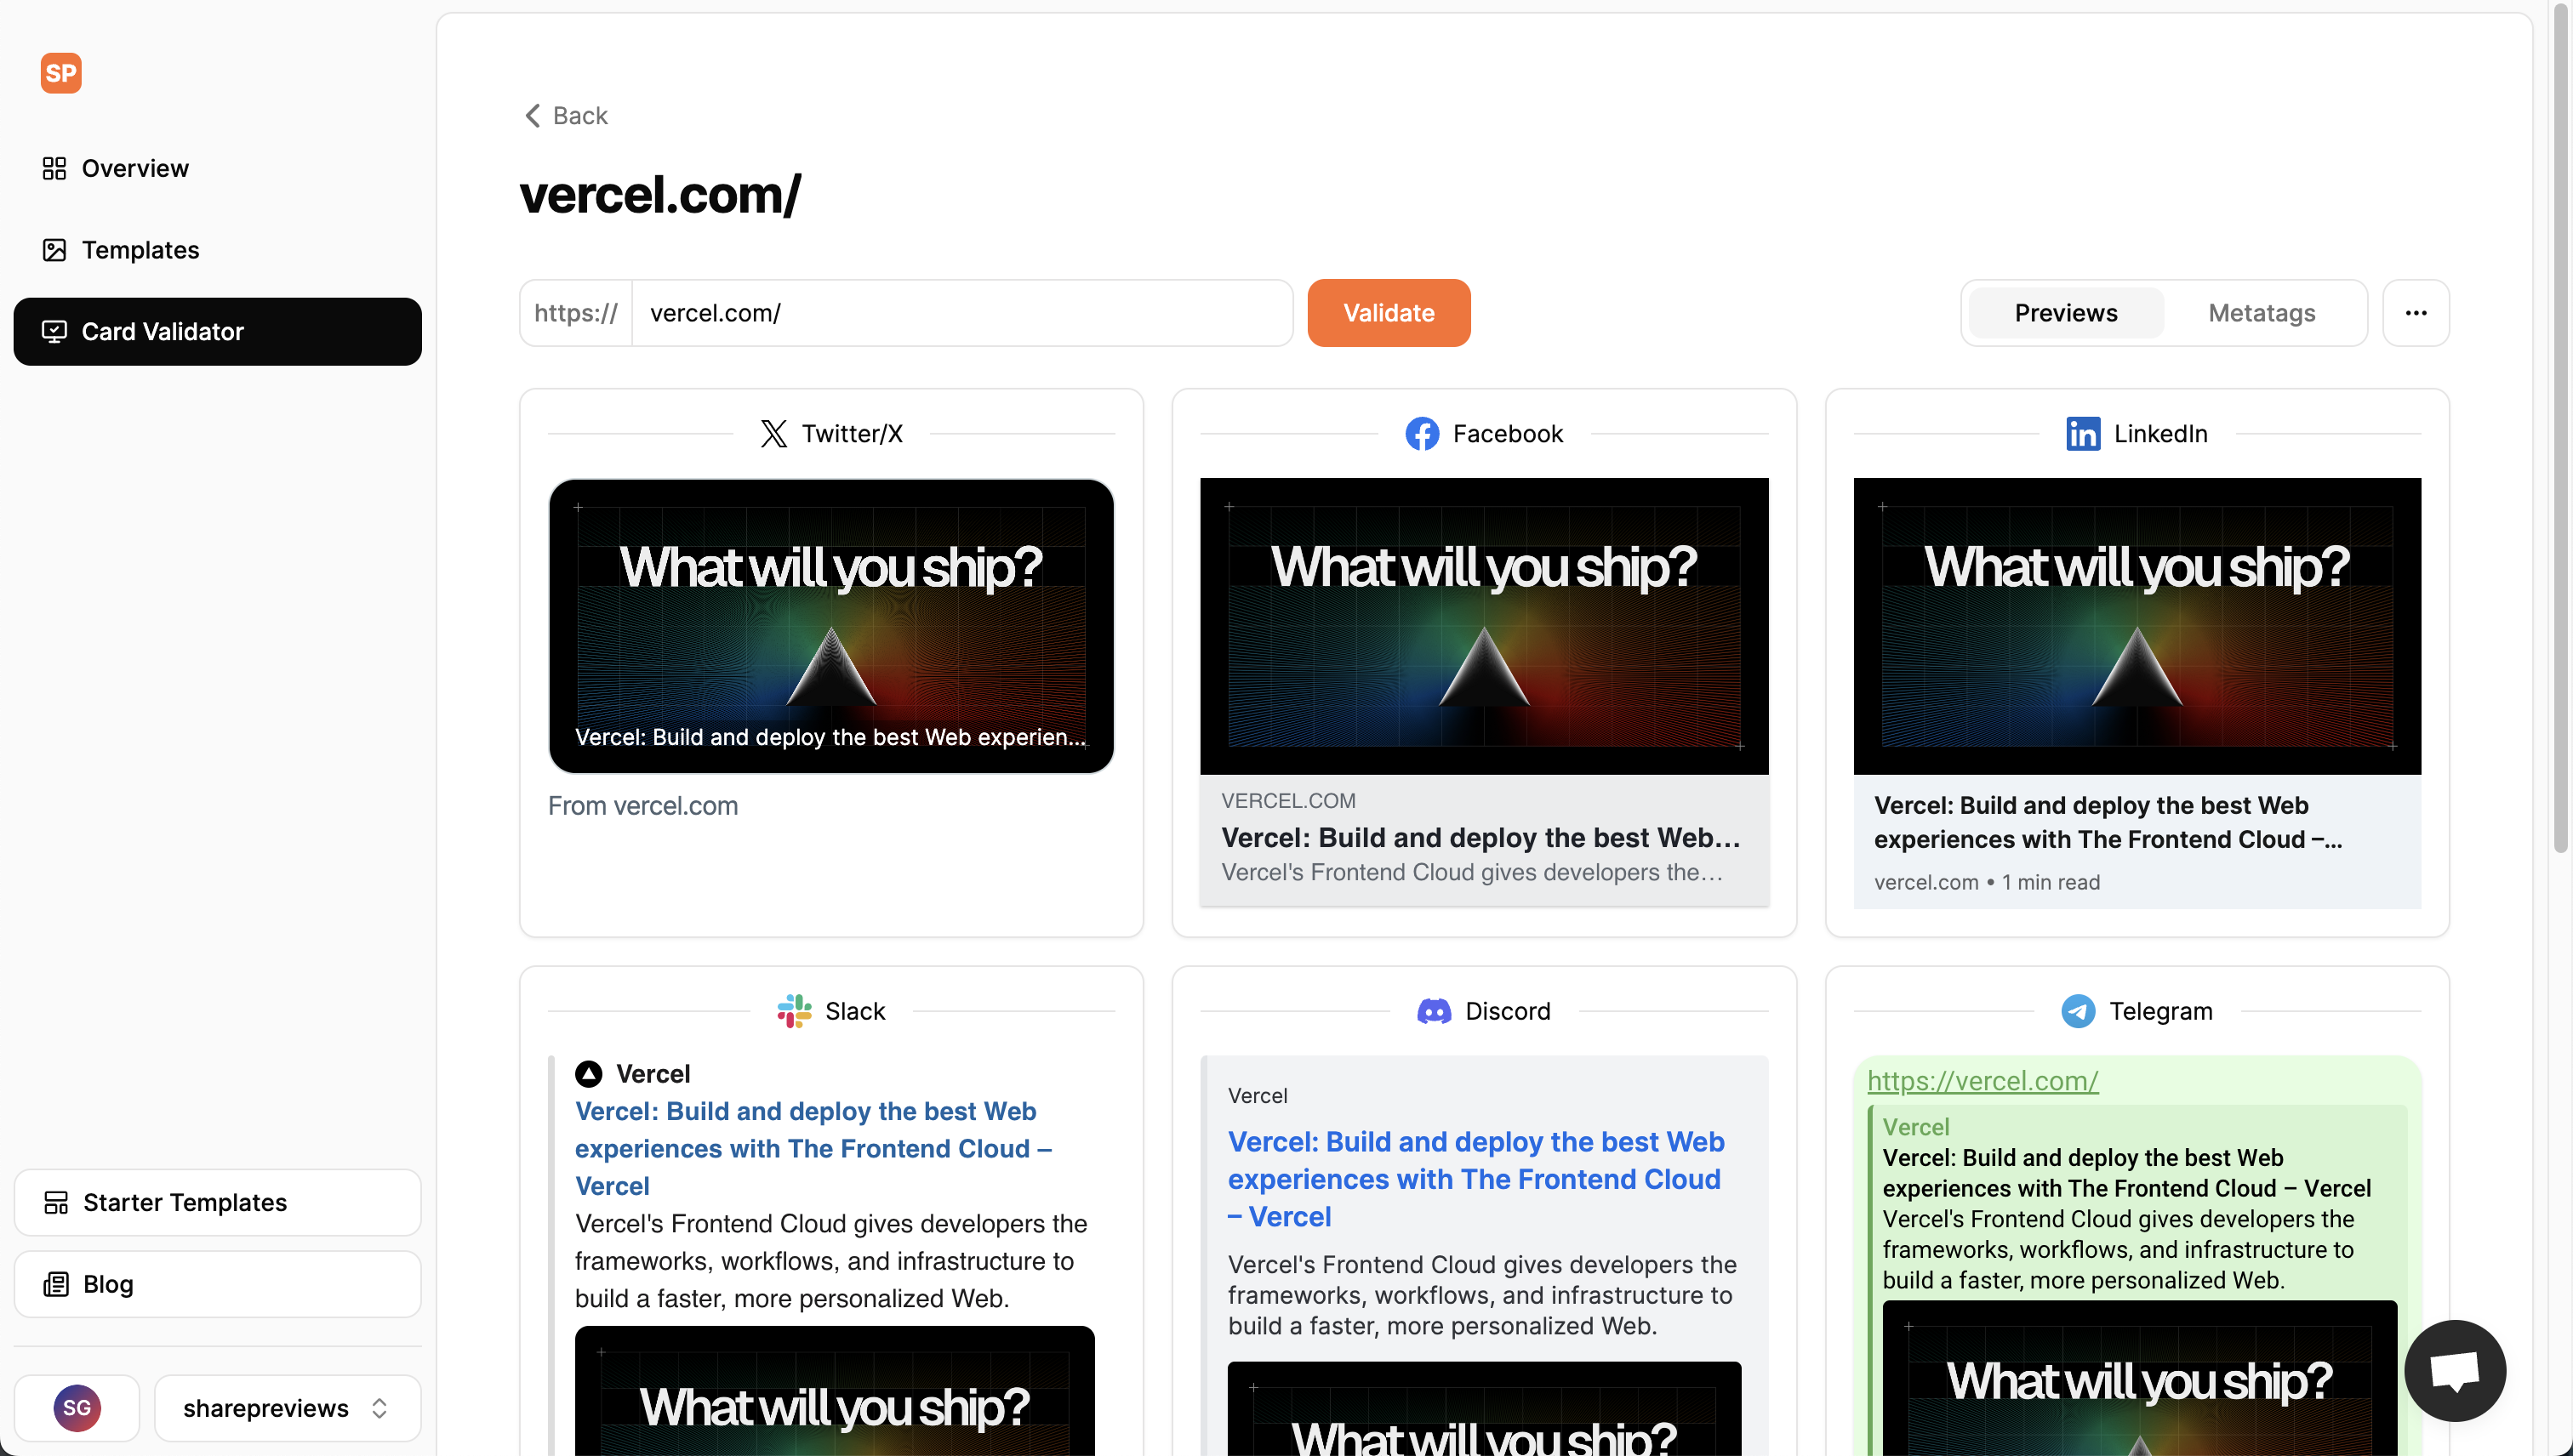
Task: Click the SP logo icon
Action: [x=61, y=73]
